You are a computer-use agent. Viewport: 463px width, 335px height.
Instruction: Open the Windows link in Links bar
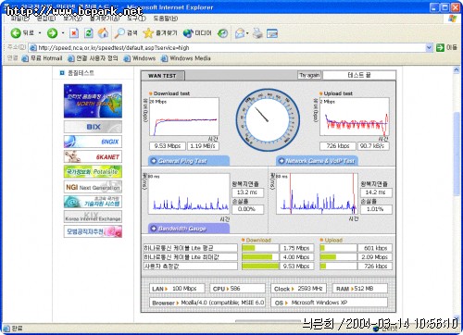click(x=140, y=58)
